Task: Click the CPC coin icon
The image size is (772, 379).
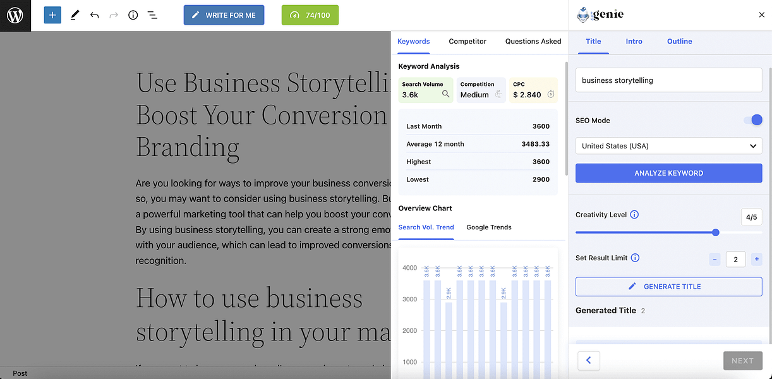Action: [x=550, y=94]
